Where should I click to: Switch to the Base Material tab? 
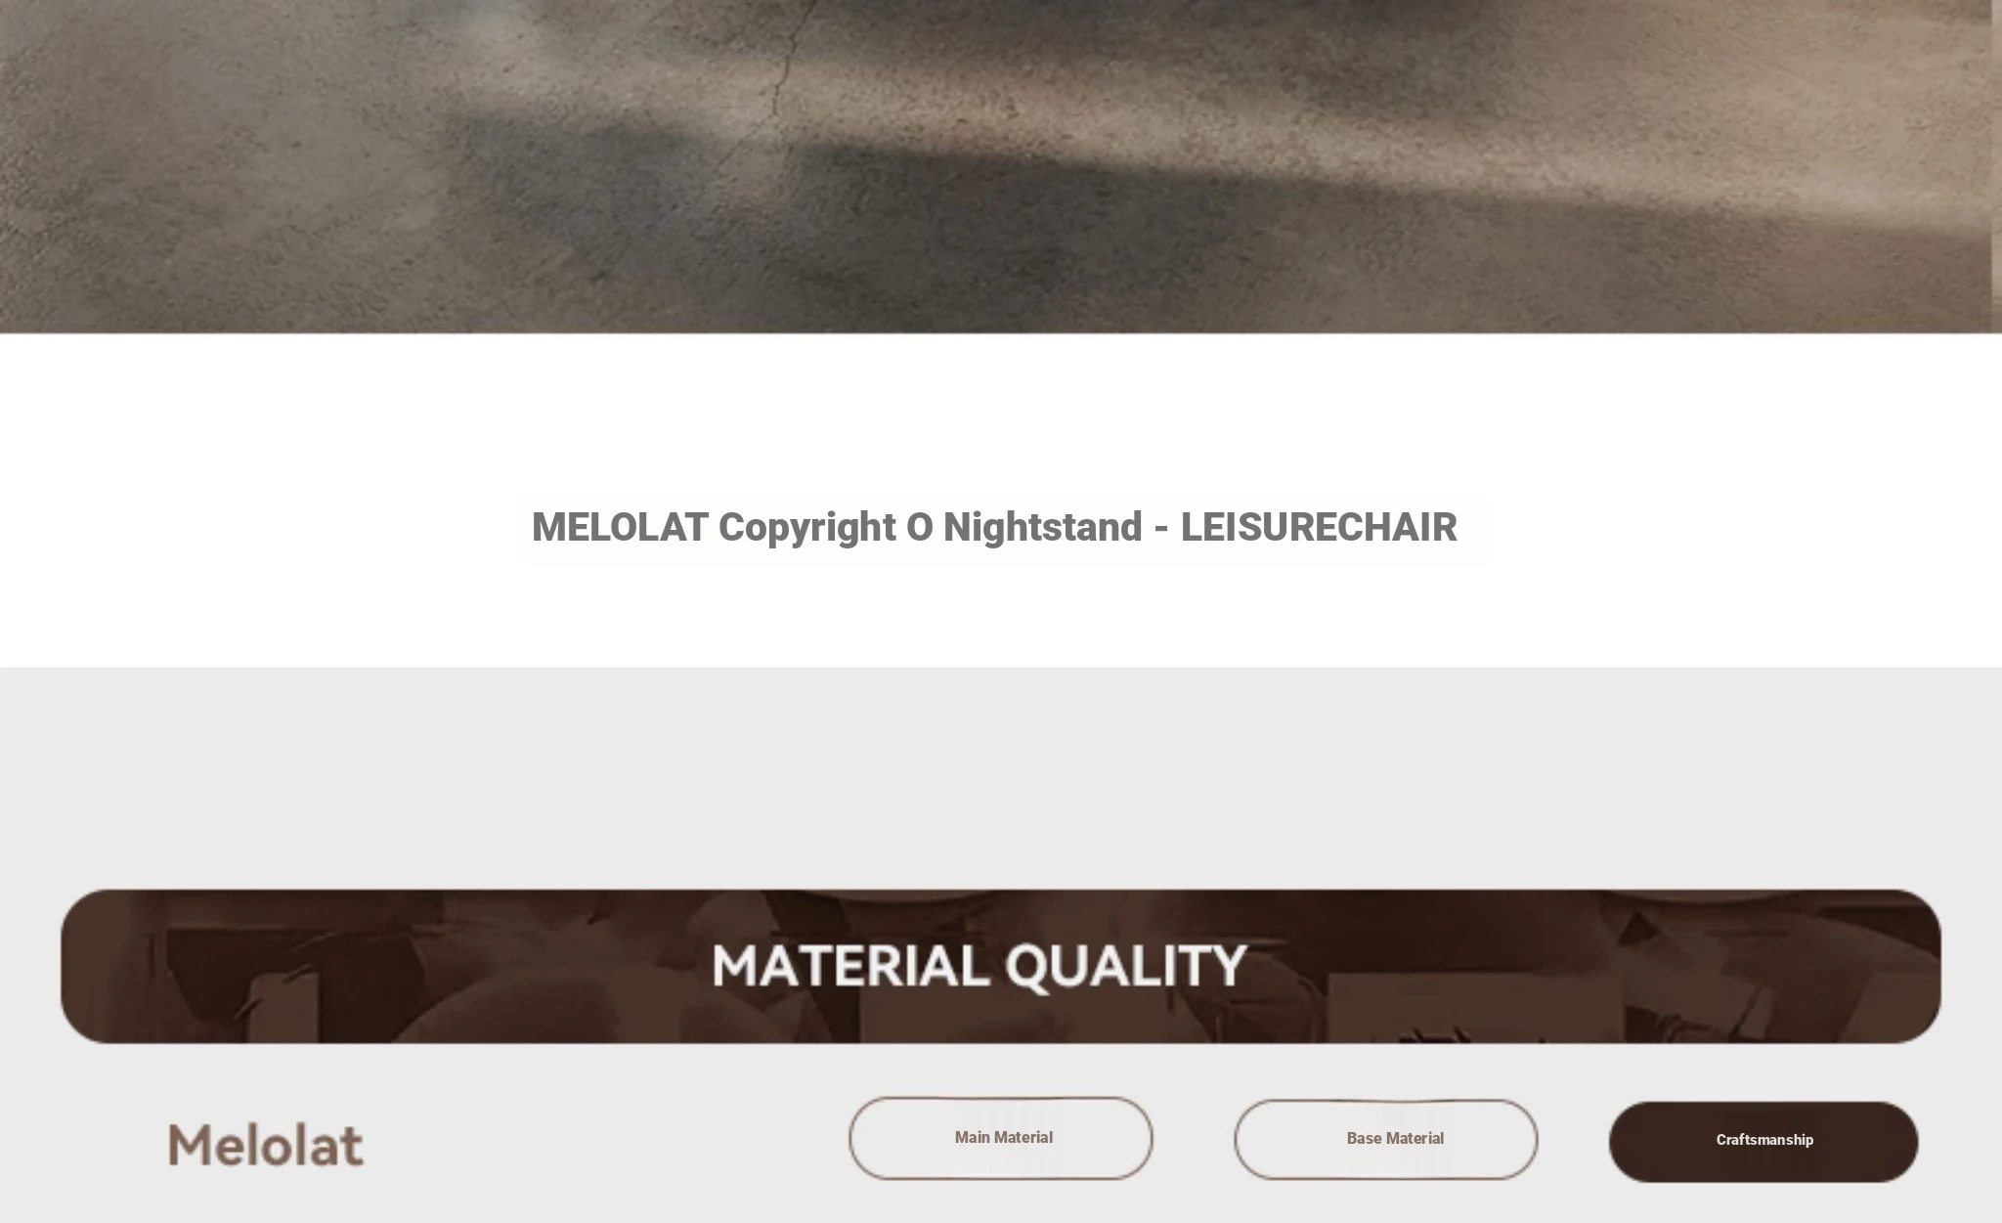pyautogui.click(x=1386, y=1139)
